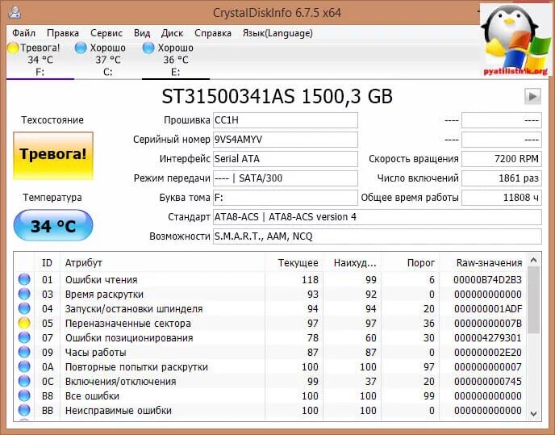Select the Ошибки позиционирования attribute name
555x435 pixels.
coord(129,338)
